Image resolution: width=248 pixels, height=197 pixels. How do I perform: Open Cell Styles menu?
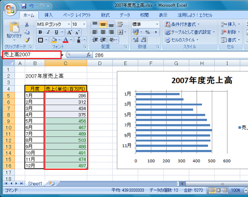(x=182, y=40)
